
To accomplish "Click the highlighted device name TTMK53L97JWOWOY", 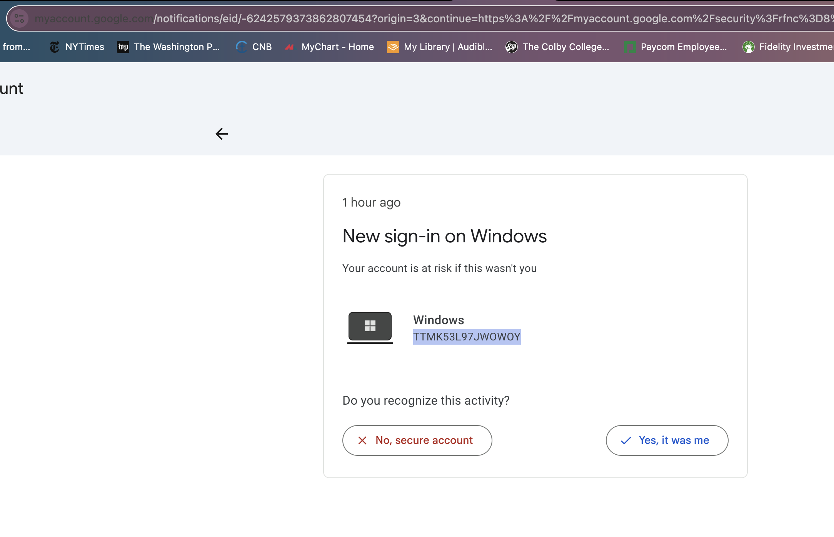I will 467,337.
